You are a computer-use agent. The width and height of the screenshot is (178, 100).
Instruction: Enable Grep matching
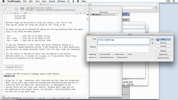tap(127, 54)
